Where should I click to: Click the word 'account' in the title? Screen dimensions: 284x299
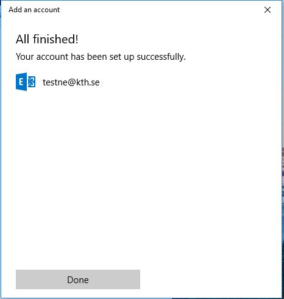(46, 10)
